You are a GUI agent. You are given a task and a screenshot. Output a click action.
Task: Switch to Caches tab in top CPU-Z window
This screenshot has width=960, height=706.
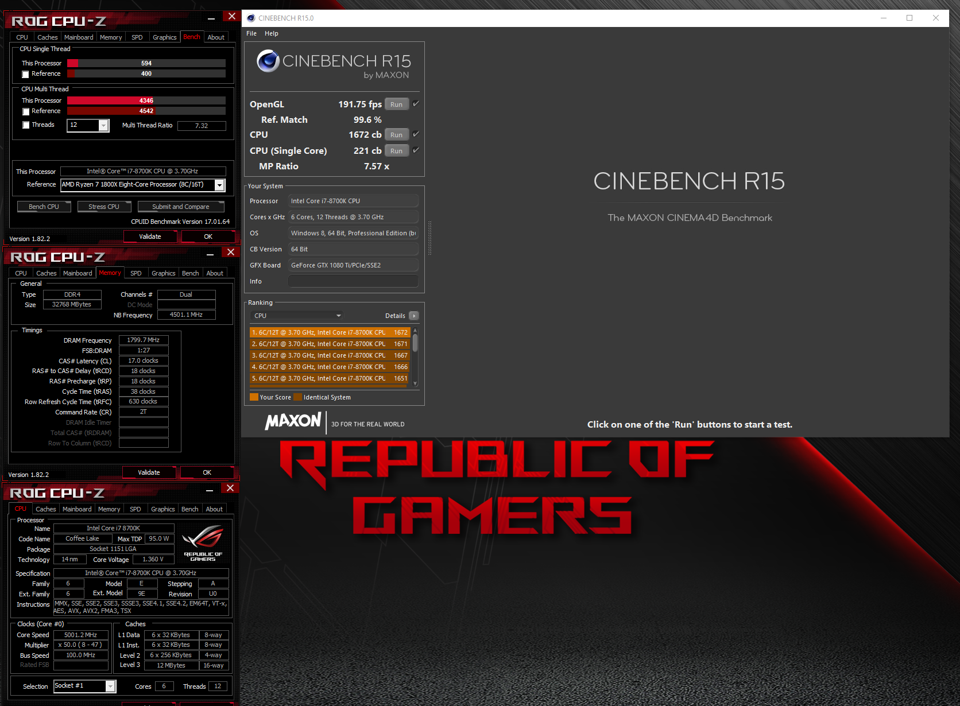(x=48, y=37)
